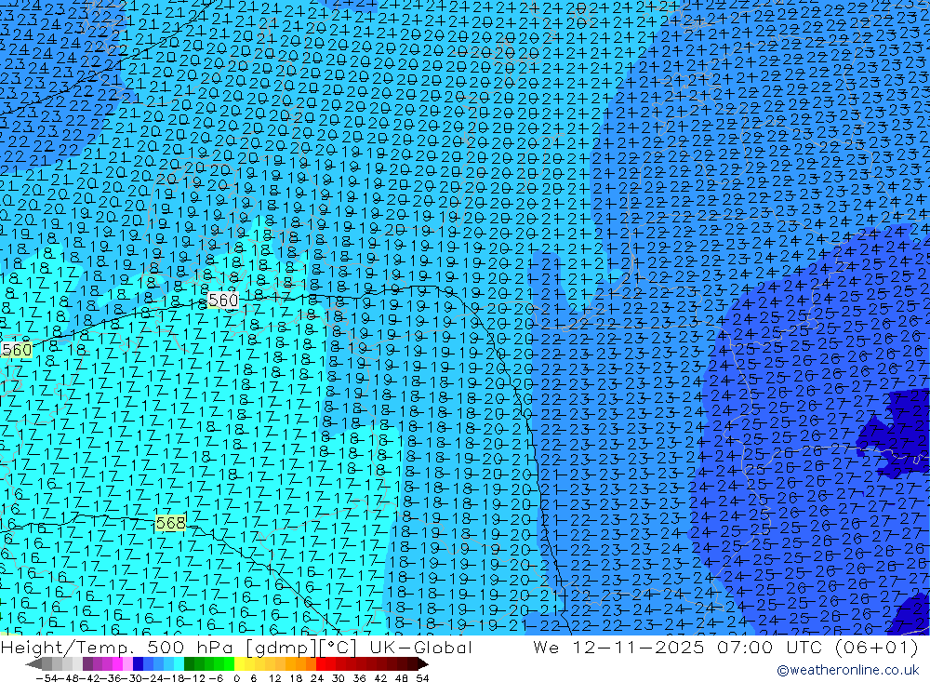Click the grey left arrowhead of color scale
The width and height of the screenshot is (930, 682).
click(33, 664)
